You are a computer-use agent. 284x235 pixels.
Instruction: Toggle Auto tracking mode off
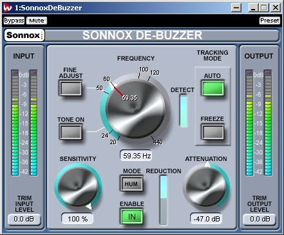click(x=213, y=88)
